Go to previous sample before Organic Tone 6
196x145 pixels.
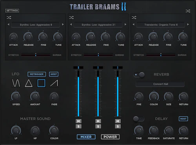[134, 24]
